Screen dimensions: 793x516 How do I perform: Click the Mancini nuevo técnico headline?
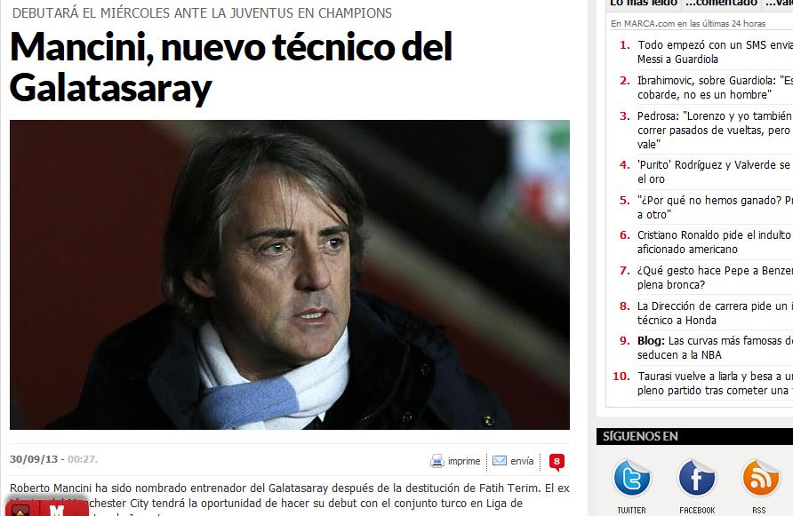point(231,67)
